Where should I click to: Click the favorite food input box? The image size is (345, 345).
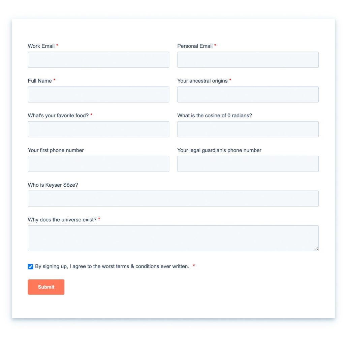tap(98, 129)
